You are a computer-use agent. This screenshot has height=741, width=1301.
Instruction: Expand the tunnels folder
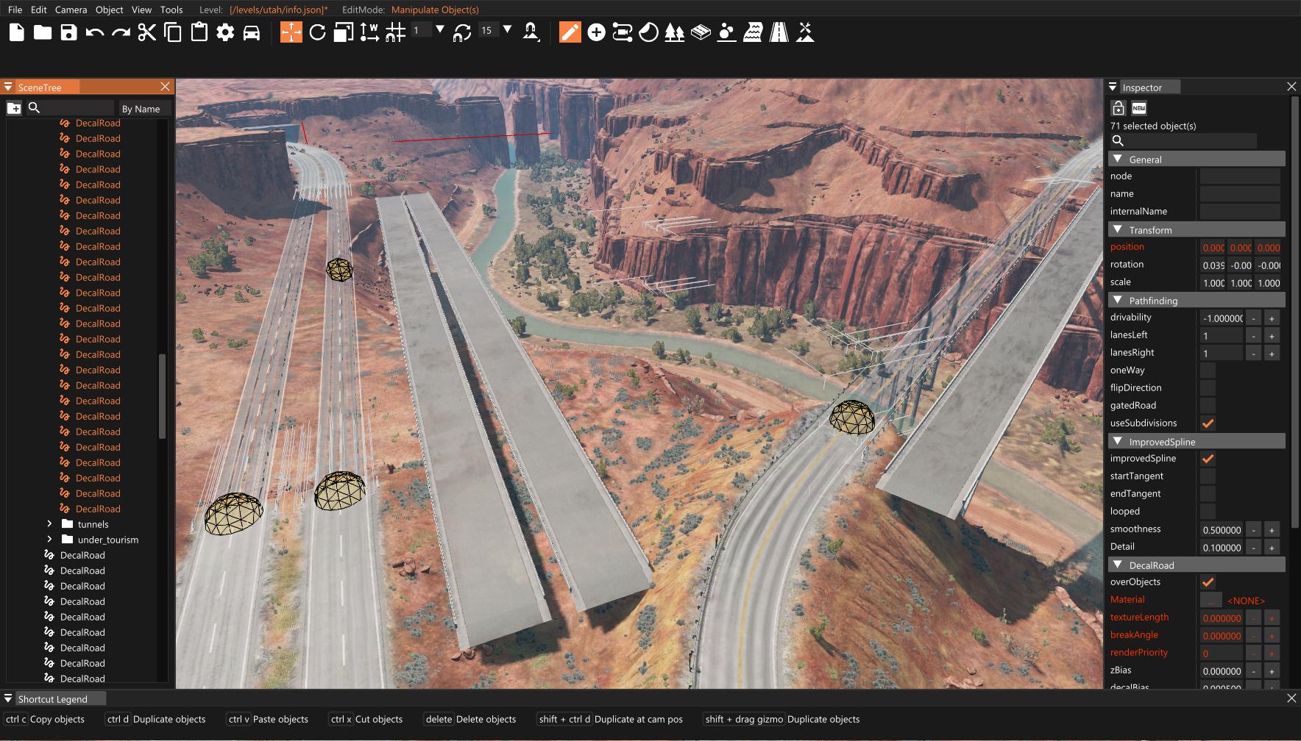pos(49,524)
